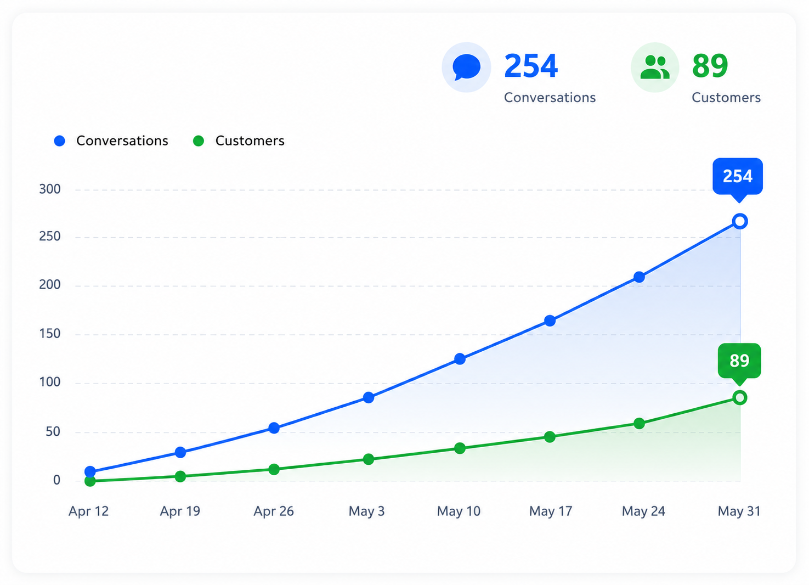Viewport: 809px width, 585px height.
Task: Click the May 24 axis label
Action: tap(643, 511)
